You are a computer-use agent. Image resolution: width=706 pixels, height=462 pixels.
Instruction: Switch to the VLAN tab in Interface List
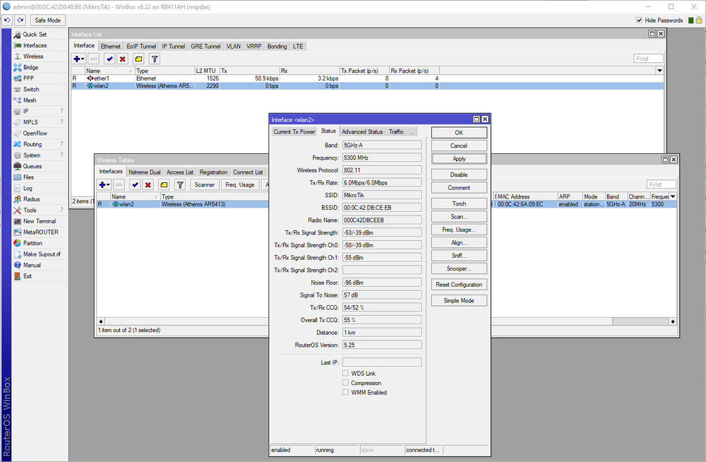click(233, 47)
